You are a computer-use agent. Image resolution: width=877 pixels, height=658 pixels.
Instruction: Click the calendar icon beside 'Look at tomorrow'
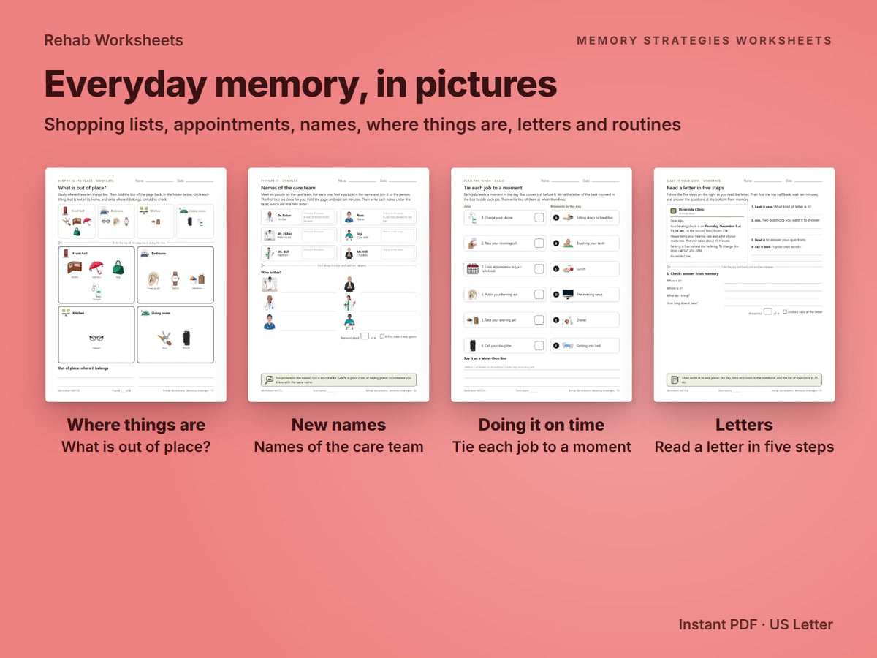coord(473,269)
